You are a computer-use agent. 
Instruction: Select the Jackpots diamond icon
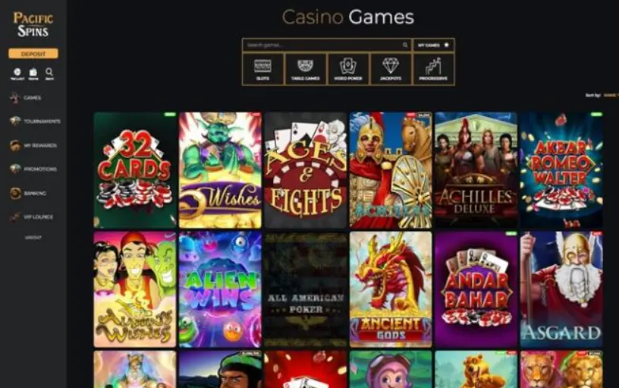391,66
